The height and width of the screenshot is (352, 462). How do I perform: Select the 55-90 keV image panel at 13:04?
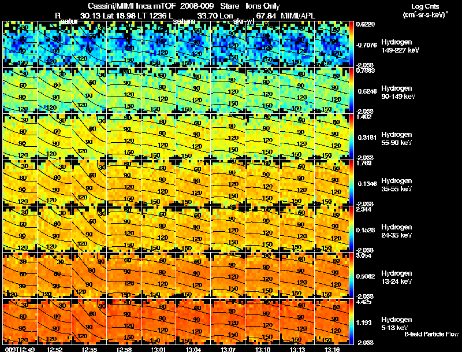(193, 136)
